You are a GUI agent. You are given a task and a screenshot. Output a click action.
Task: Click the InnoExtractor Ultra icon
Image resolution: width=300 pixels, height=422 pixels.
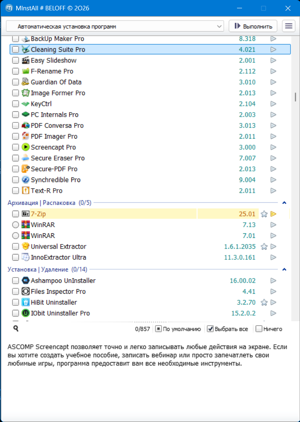pyautogui.click(x=25, y=257)
